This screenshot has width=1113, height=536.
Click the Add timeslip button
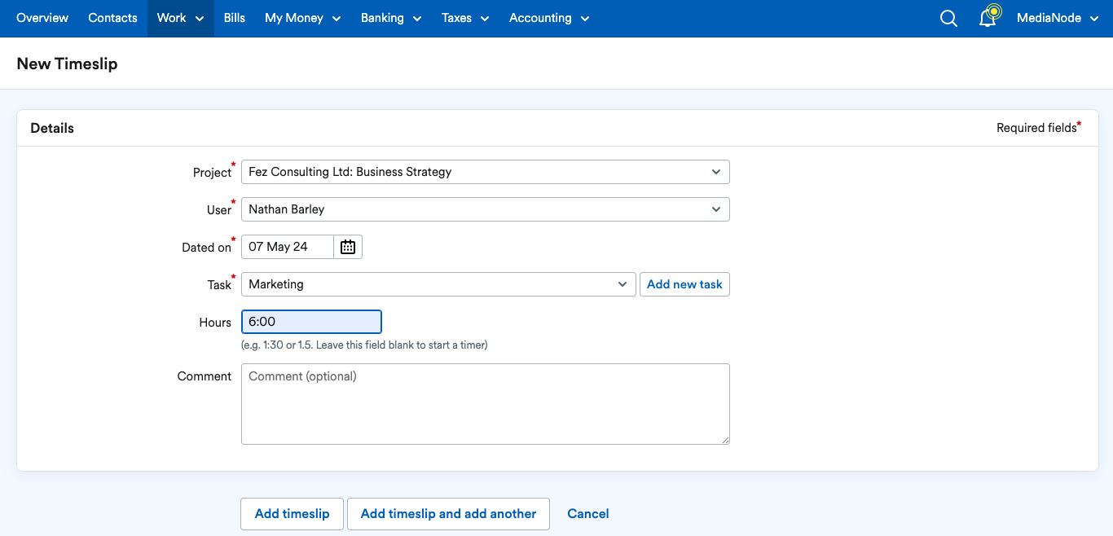292,514
